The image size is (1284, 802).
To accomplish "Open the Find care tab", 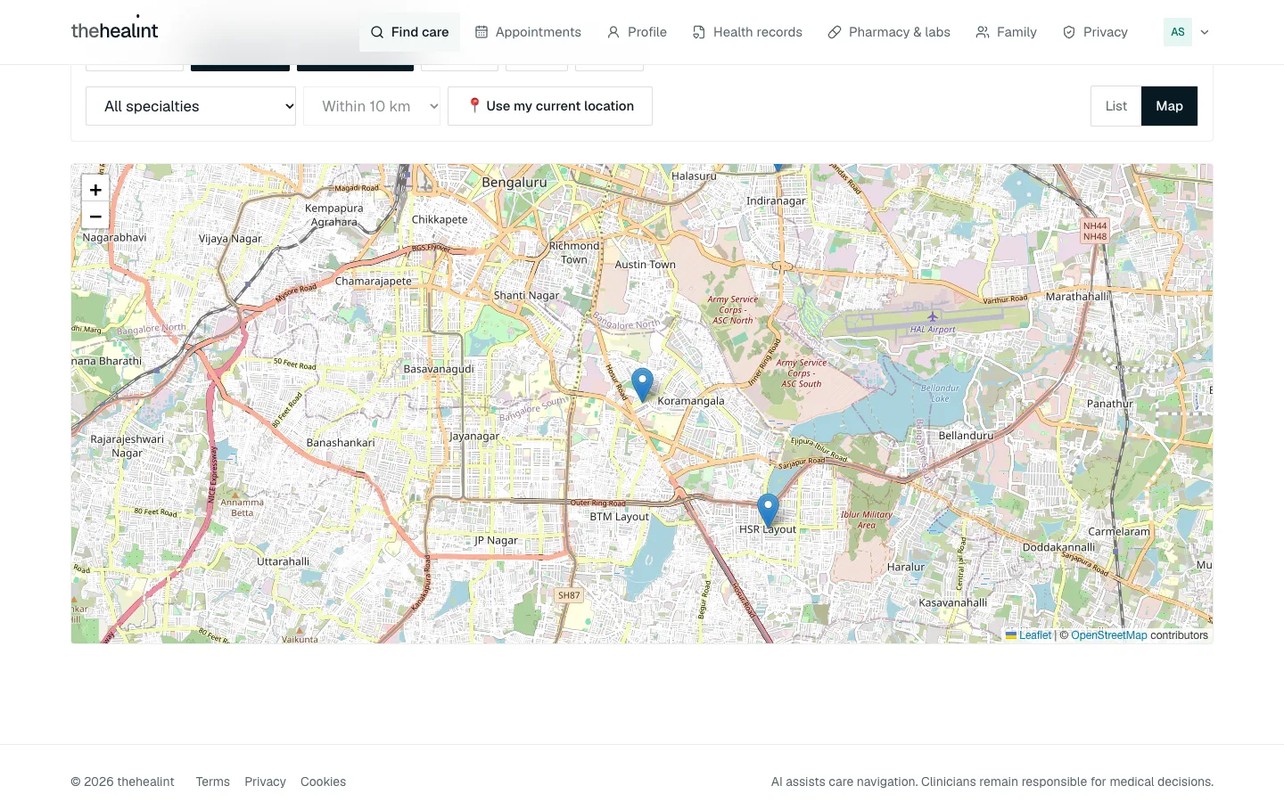I will pyautogui.click(x=409, y=32).
